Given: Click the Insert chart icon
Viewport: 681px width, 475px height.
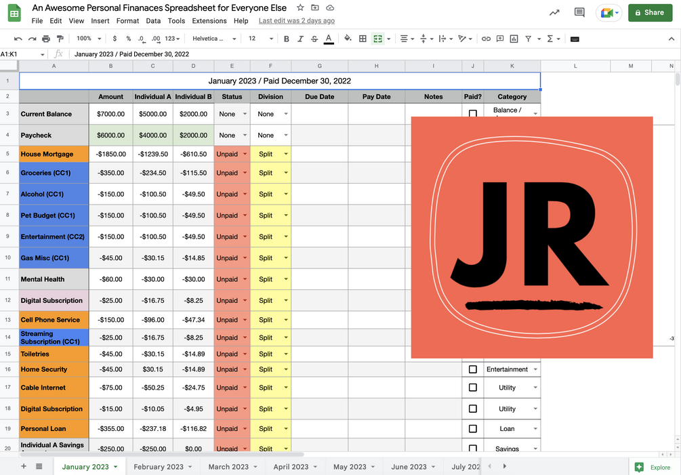Looking at the screenshot, I should point(514,39).
